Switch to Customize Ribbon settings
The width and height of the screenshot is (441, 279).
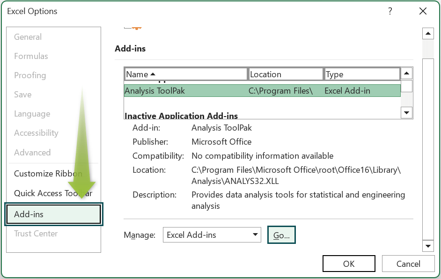point(48,173)
